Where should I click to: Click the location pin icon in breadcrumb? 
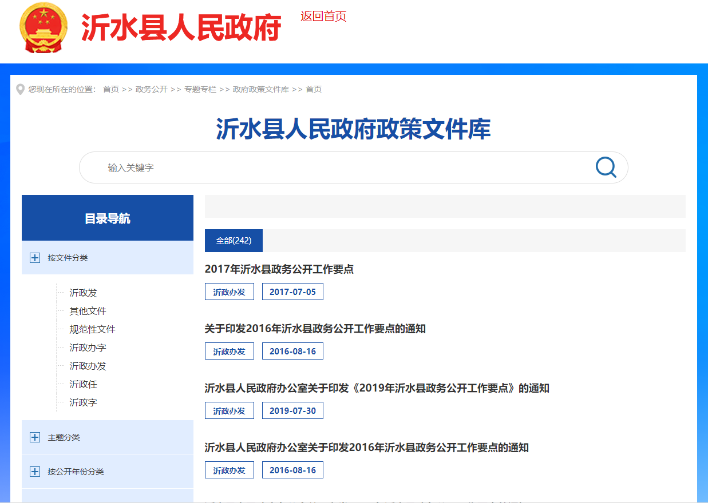click(x=21, y=90)
